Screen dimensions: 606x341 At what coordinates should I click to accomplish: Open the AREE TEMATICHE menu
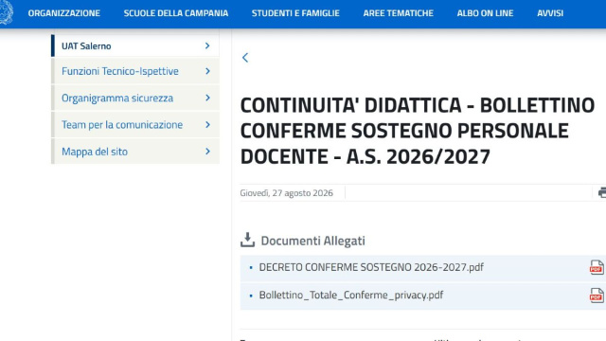click(x=399, y=13)
